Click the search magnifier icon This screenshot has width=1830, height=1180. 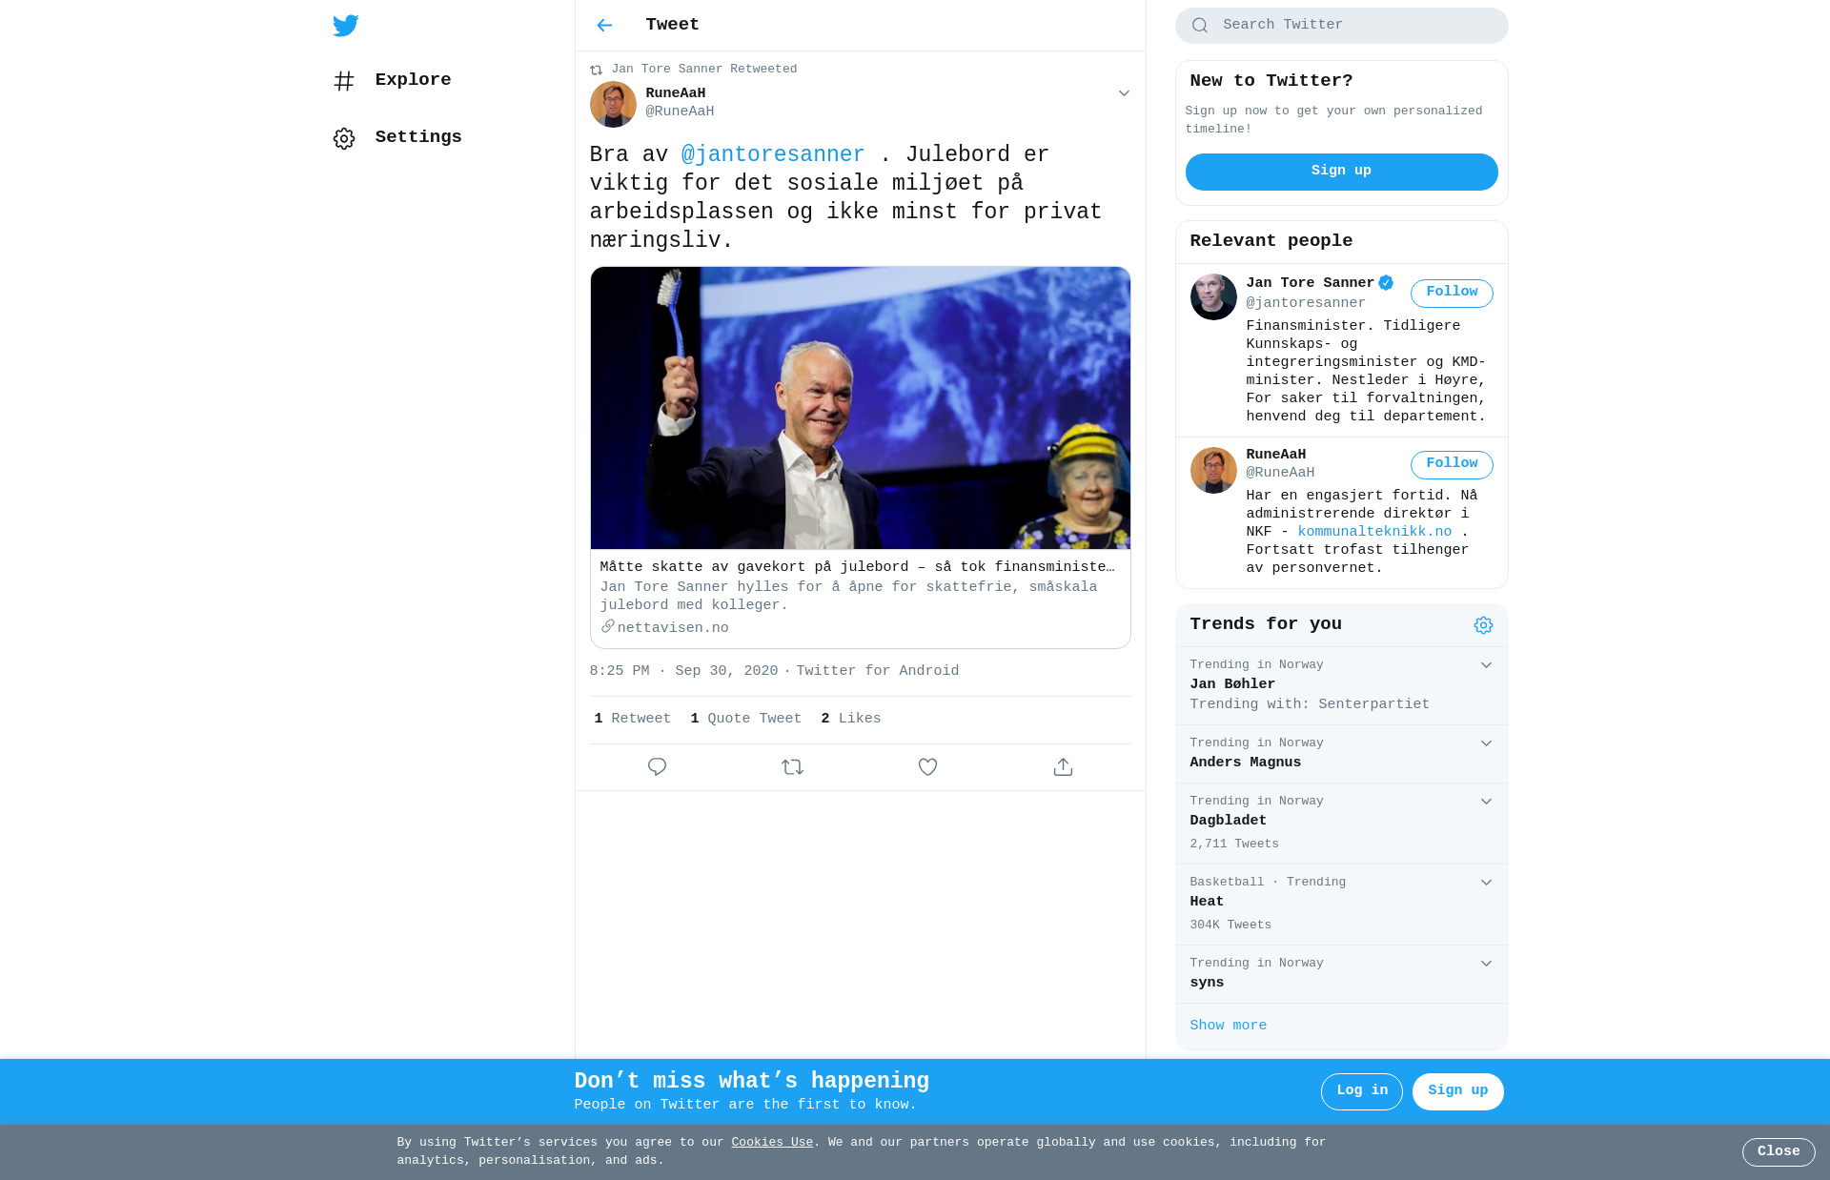(x=1200, y=26)
